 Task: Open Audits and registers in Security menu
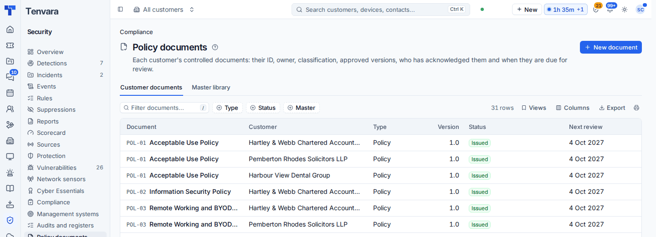coord(65,225)
